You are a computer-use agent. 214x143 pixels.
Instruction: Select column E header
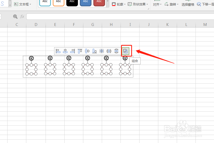tap(55, 25)
